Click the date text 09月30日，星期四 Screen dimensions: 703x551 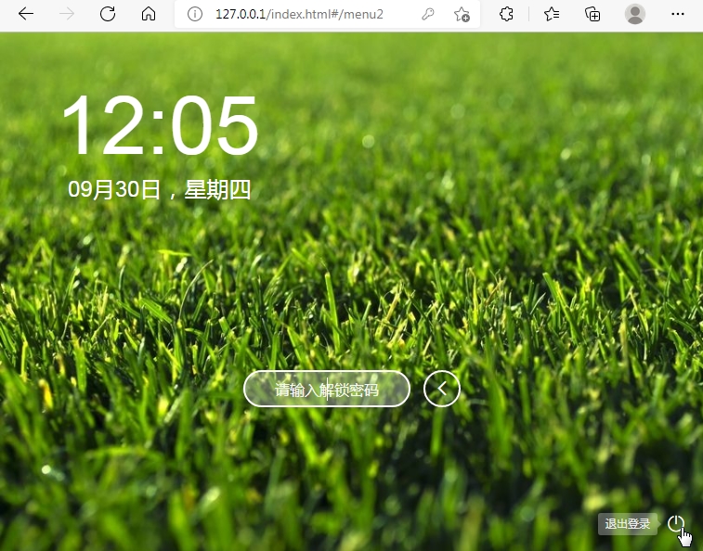point(159,189)
